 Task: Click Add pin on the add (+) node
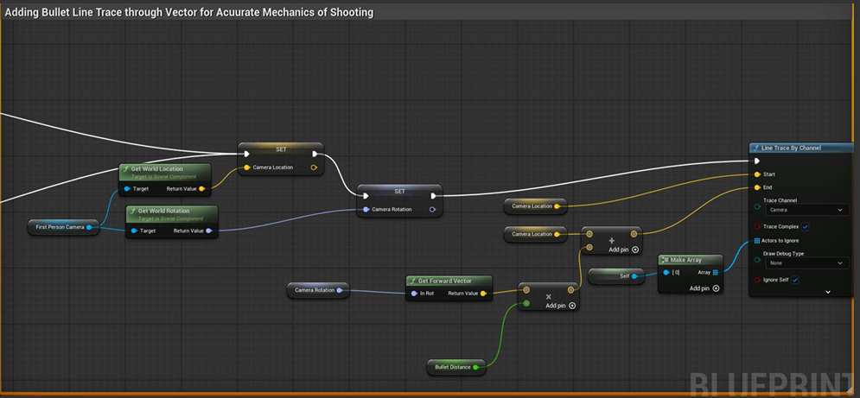coord(624,250)
